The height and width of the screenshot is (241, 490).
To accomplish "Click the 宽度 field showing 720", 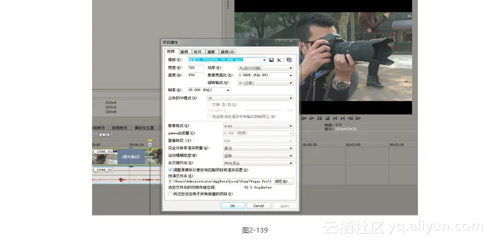I will (x=196, y=68).
